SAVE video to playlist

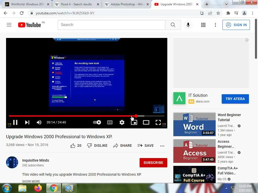[x=145, y=146]
